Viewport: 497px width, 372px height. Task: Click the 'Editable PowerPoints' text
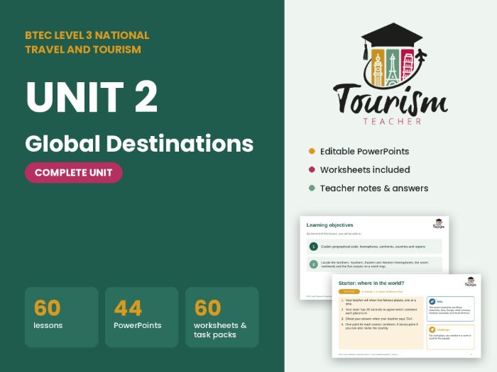click(364, 152)
